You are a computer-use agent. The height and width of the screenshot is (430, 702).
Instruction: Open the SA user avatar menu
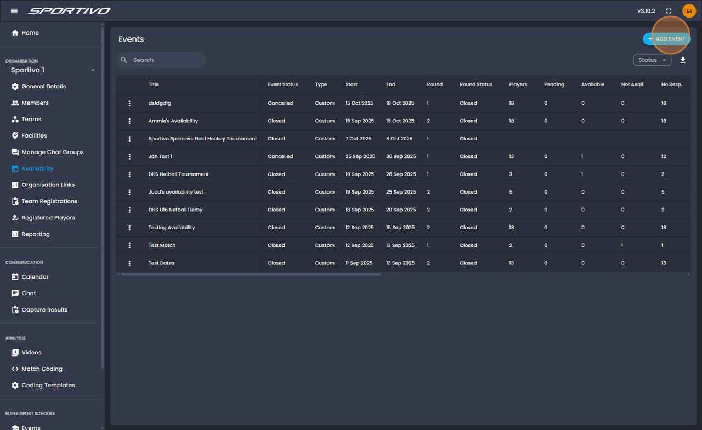pyautogui.click(x=689, y=11)
